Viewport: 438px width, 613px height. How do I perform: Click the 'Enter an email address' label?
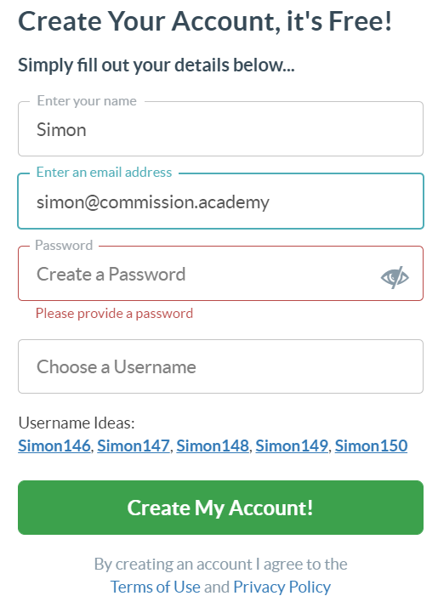click(104, 172)
